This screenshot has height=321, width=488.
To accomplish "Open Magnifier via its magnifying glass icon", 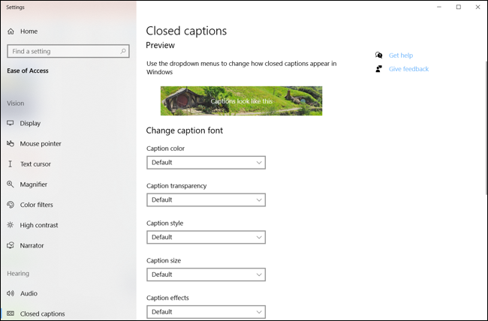I will click(x=11, y=184).
